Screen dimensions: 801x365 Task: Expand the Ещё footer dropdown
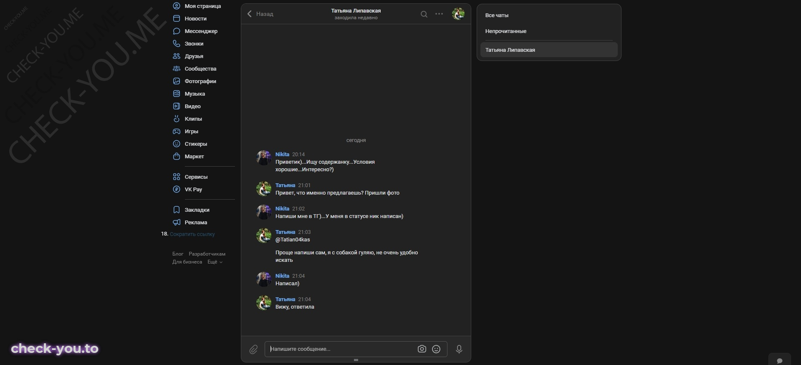coord(215,262)
